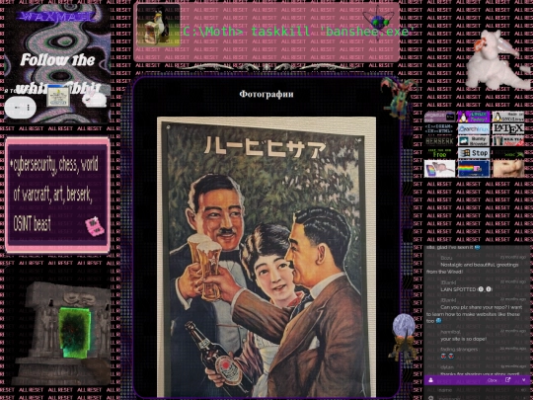Viewport: 533px width, 400px height.
Task: Click the LaTeX badge
Action: [508, 129]
